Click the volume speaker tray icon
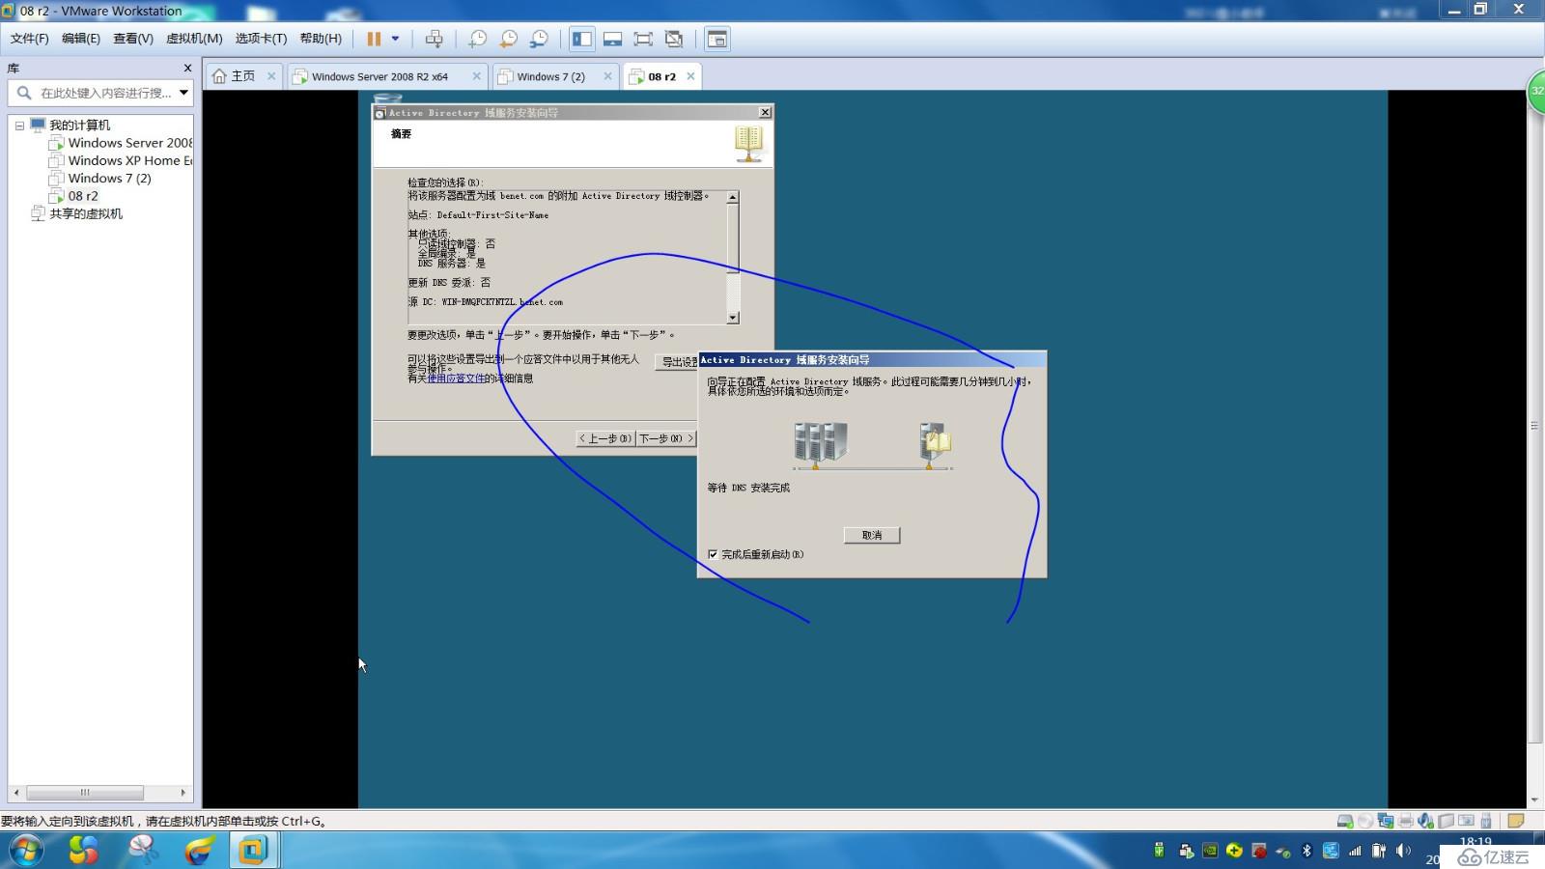 point(1403,851)
